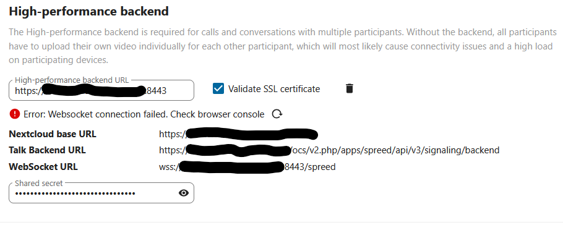Reveal the shared secret with eye icon
The image size is (563, 225).
184,193
